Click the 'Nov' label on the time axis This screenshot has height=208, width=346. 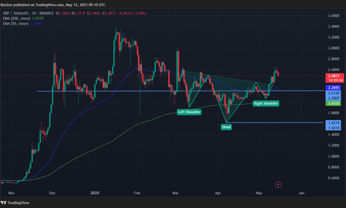11,193
